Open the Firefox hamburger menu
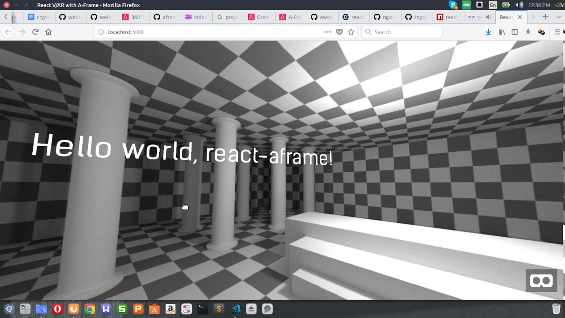This screenshot has width=565, height=318. coord(557,32)
